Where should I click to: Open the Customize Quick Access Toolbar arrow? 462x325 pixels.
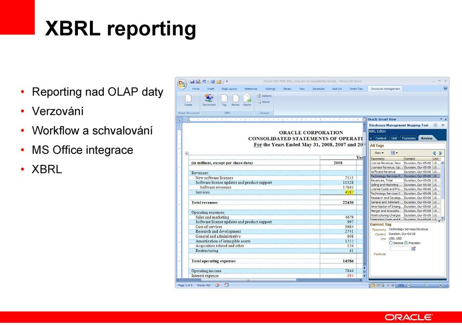tap(227, 82)
